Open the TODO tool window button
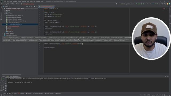The width and height of the screenshot is (171, 96). coord(14,93)
